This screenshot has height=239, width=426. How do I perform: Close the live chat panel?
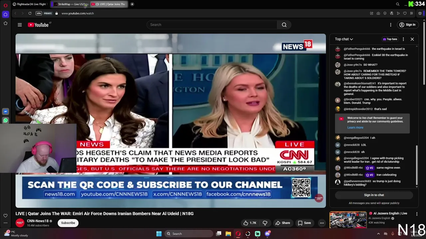[x=412, y=39]
